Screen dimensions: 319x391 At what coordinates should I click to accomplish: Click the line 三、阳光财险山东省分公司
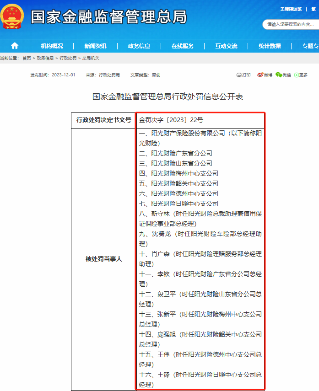pos(175,163)
